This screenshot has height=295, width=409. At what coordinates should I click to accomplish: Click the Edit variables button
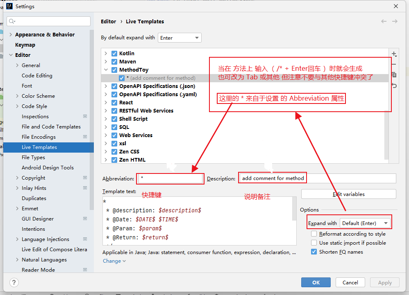[x=348, y=194]
